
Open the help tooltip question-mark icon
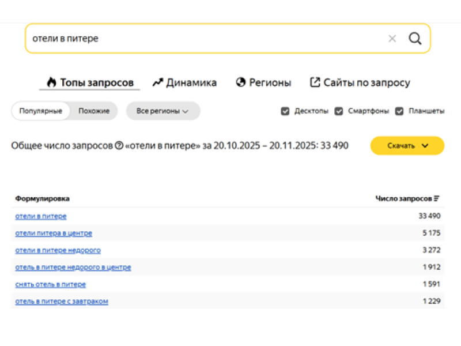[x=119, y=145]
